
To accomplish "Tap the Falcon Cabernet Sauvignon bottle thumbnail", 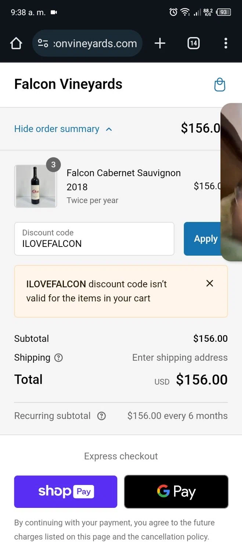I will point(36,186).
